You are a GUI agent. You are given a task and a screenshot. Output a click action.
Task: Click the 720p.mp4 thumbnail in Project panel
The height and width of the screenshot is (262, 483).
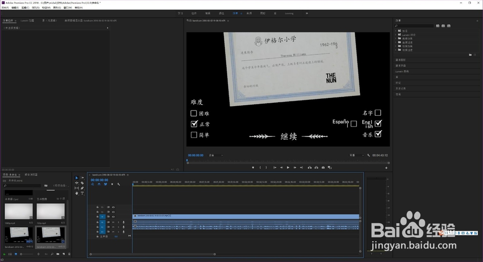(51, 211)
